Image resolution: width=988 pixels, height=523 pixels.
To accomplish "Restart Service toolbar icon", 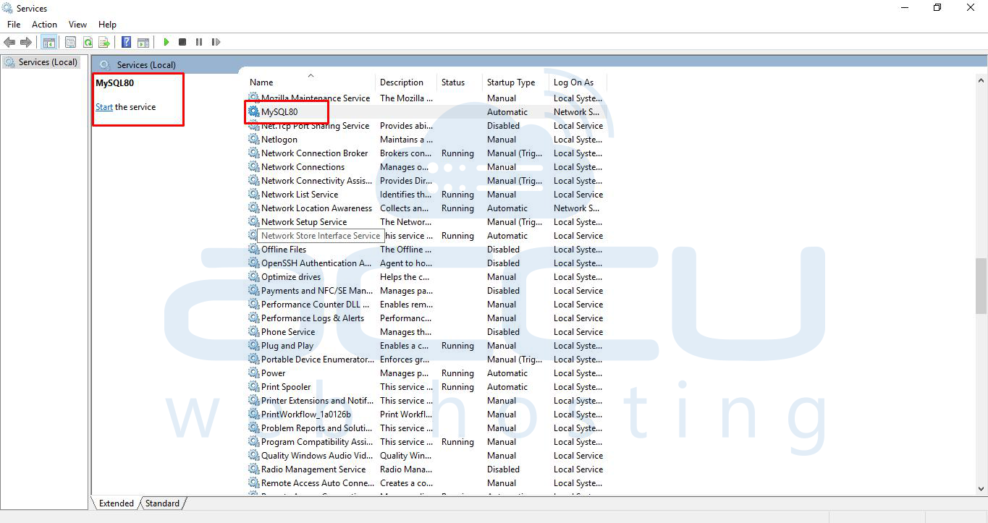I will [216, 42].
